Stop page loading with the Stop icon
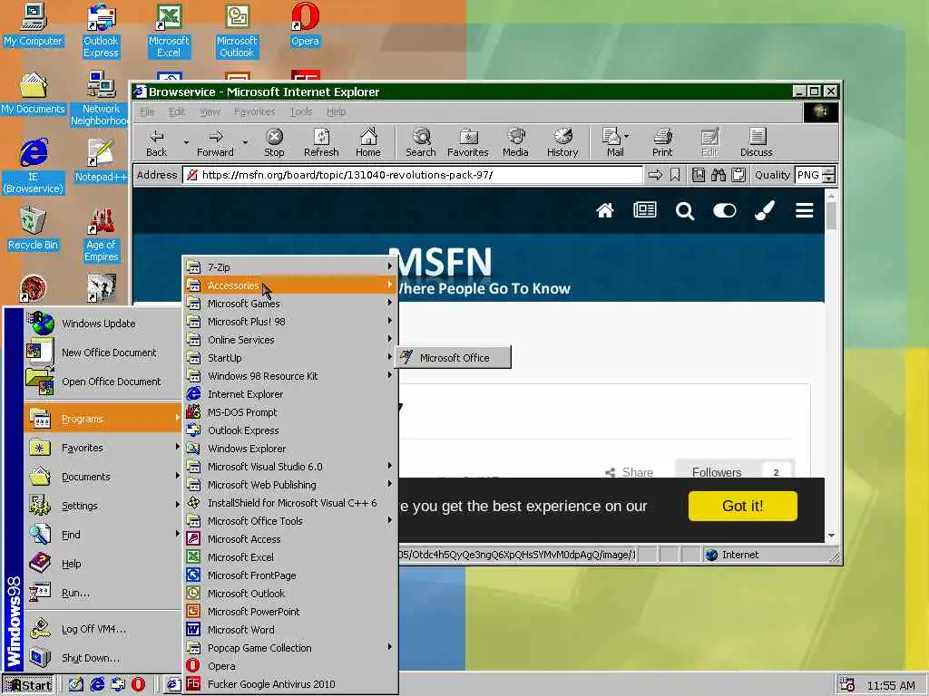Viewport: 929px width, 696px height. (274, 142)
